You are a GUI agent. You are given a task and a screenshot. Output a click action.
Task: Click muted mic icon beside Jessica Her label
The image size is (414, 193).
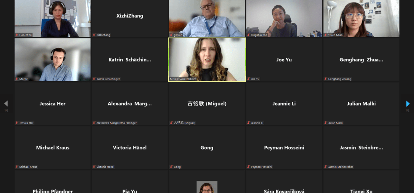(17, 123)
